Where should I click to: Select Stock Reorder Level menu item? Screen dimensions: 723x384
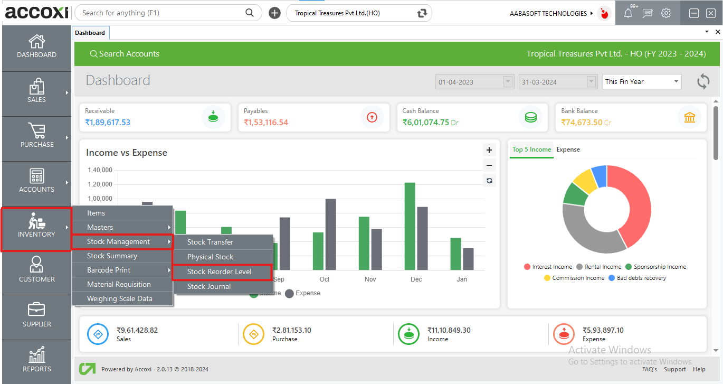[219, 271]
